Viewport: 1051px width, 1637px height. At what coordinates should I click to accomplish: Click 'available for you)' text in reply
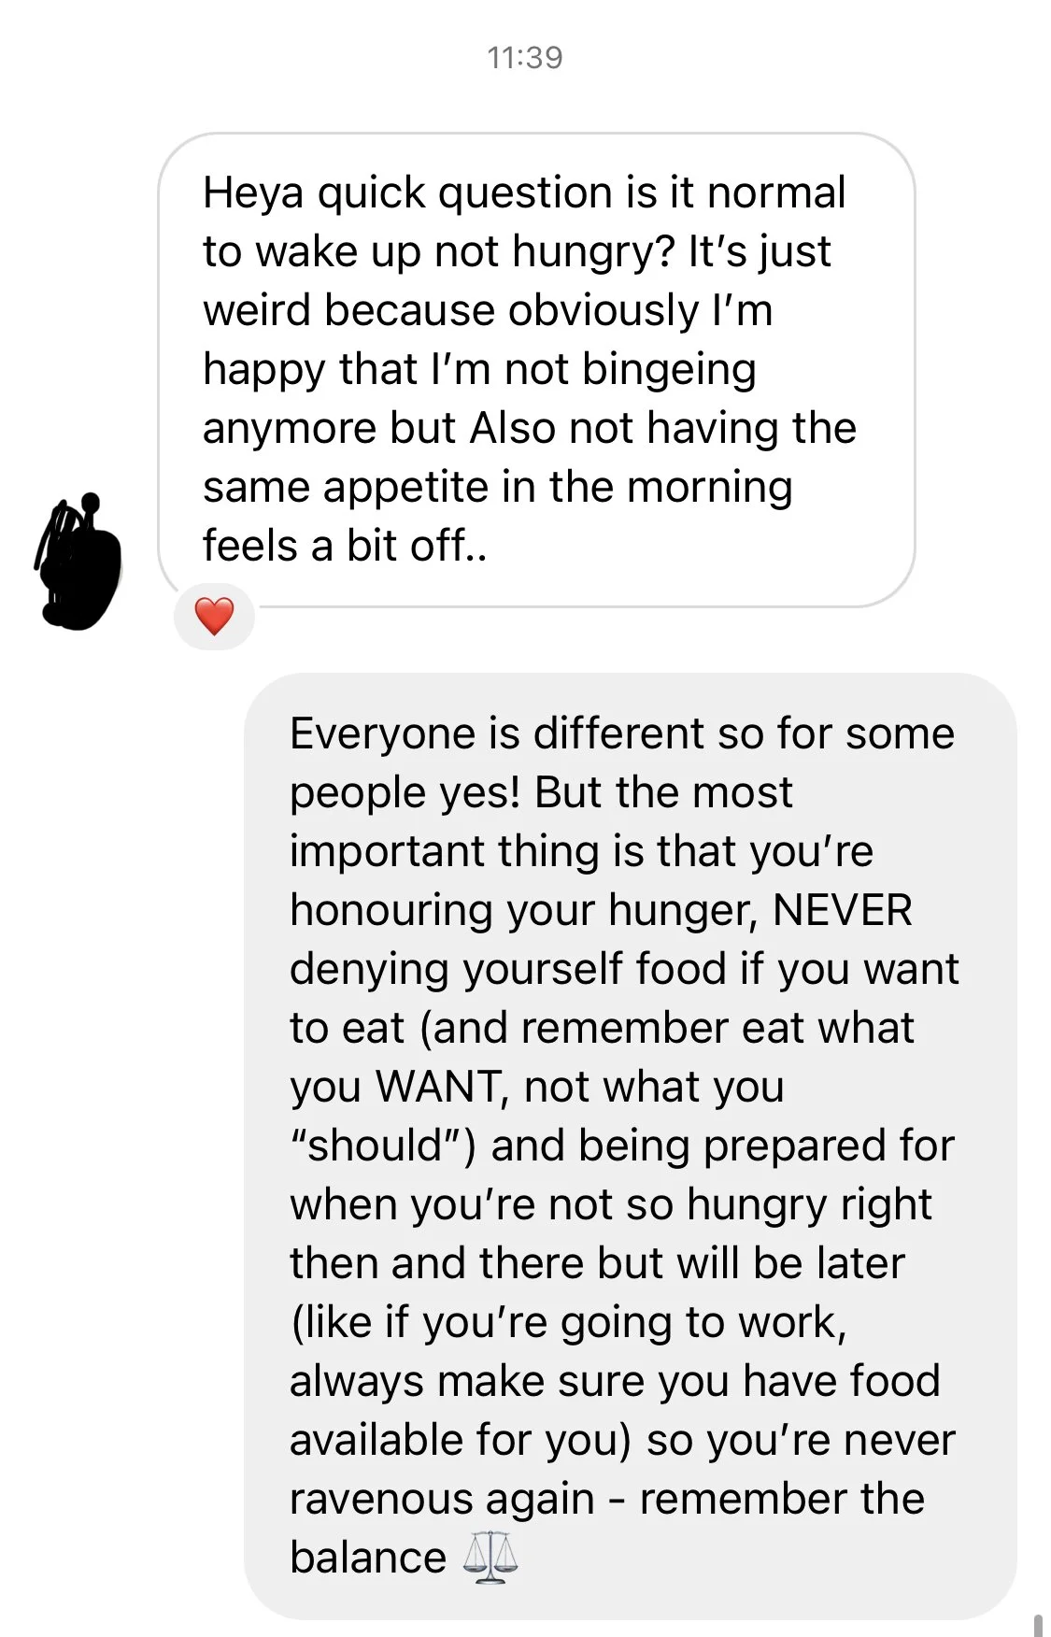click(x=462, y=1440)
